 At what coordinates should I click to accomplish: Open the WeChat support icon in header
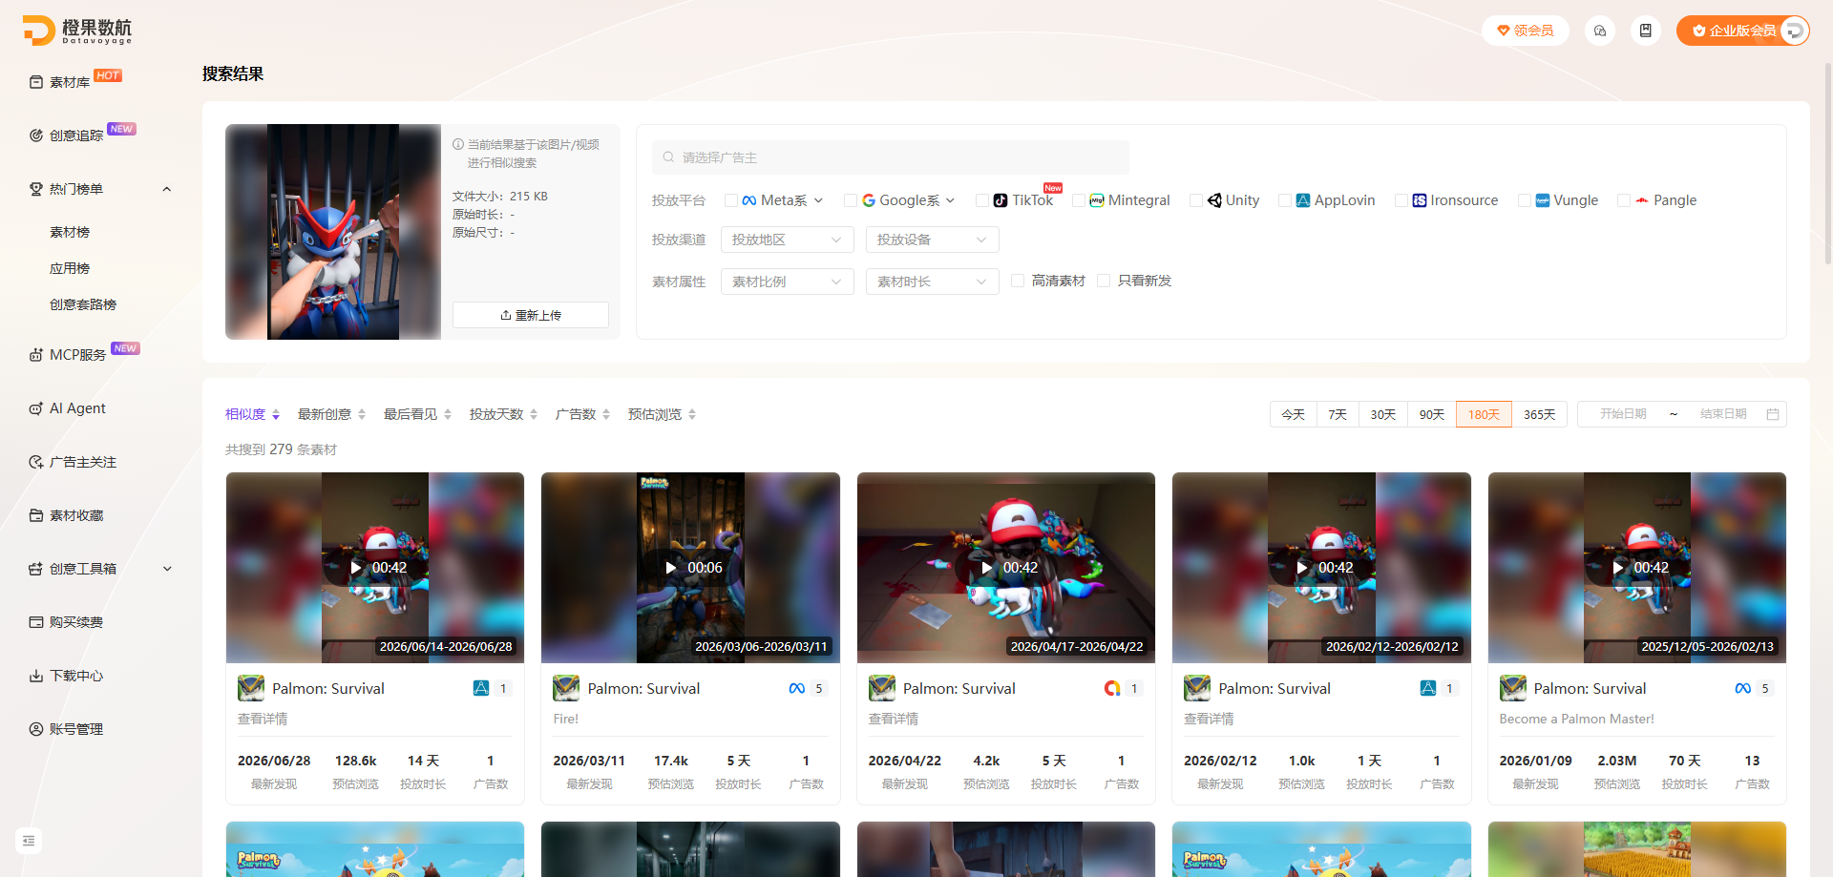pyautogui.click(x=1600, y=31)
